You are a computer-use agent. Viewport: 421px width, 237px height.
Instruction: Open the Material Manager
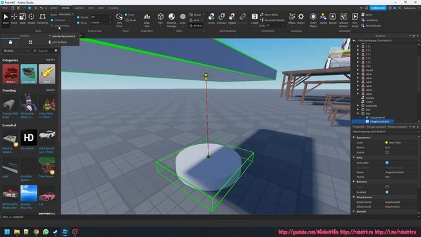point(172,20)
